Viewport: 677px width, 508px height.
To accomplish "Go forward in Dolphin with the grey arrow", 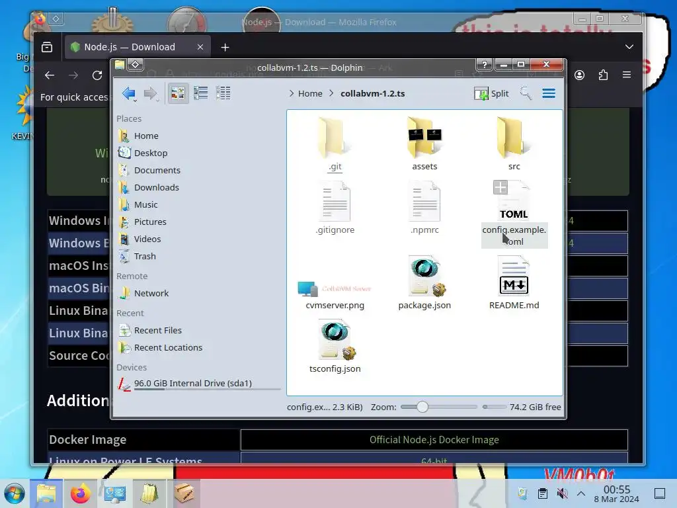I will pyautogui.click(x=150, y=93).
